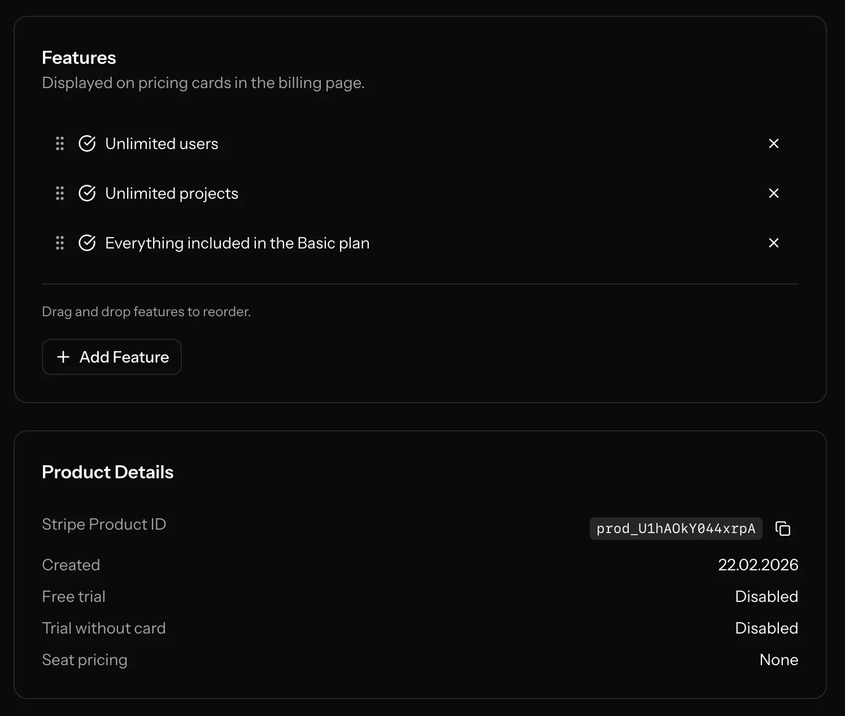Click the Created date 22.02.2026
The image size is (845, 716).
tap(759, 565)
